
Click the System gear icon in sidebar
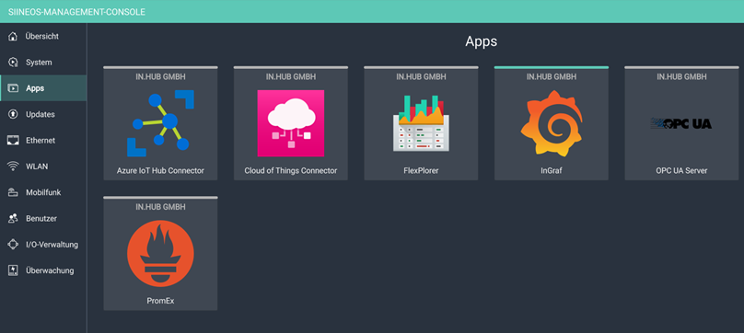tap(13, 63)
